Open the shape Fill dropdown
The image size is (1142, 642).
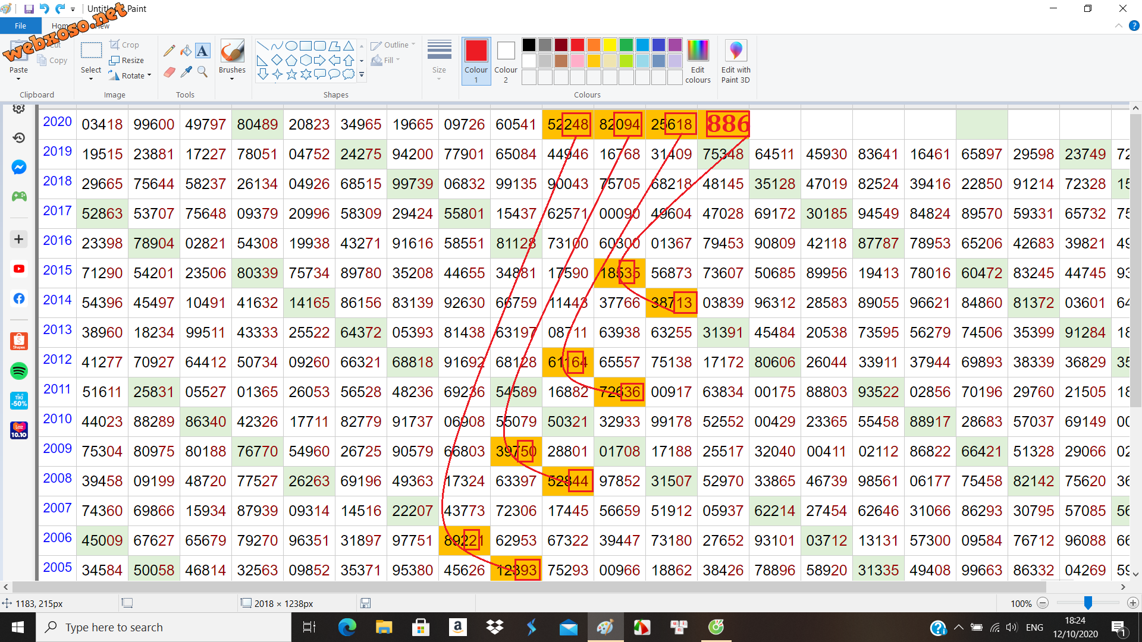[385, 60]
